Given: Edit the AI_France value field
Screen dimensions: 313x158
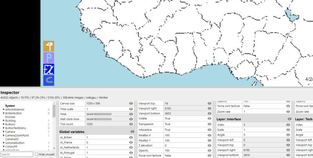Looking at the screenshot, I should point(107,142).
